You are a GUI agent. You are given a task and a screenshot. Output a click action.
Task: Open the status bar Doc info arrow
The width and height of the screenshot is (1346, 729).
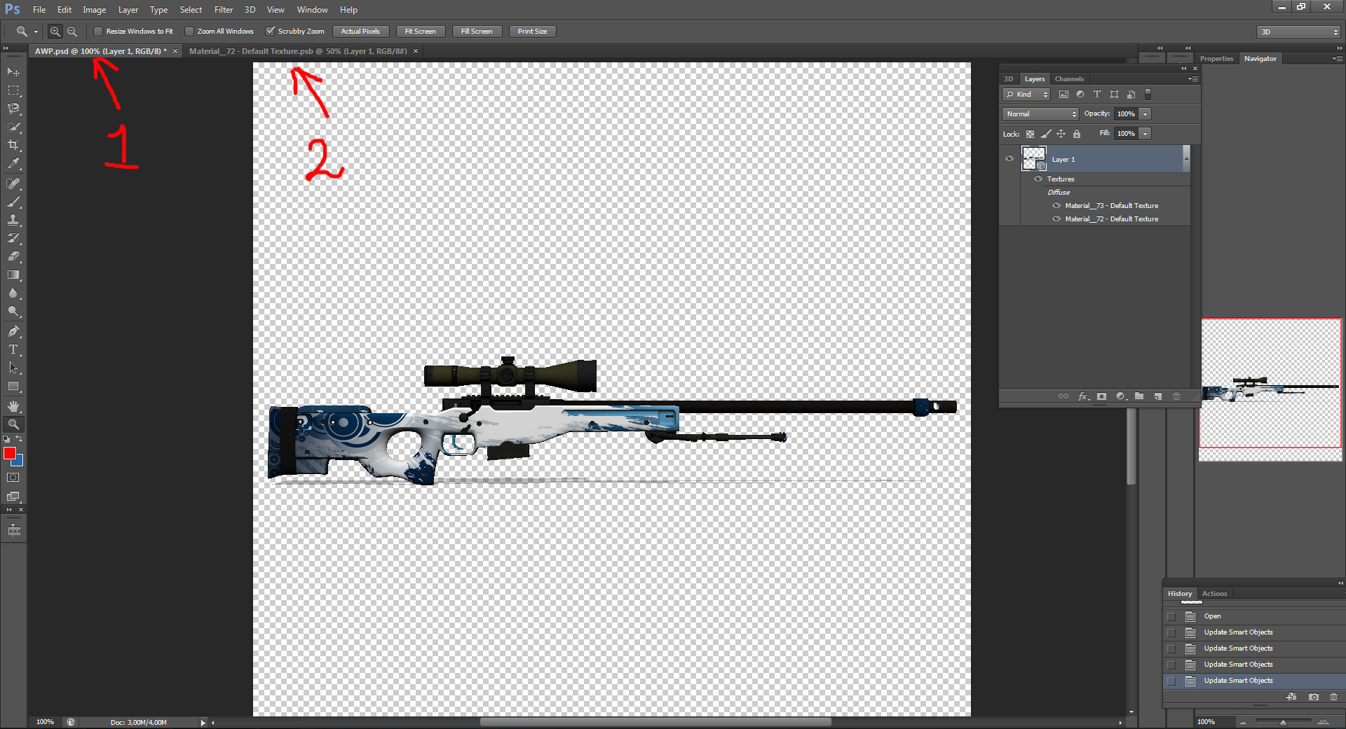[x=203, y=723]
